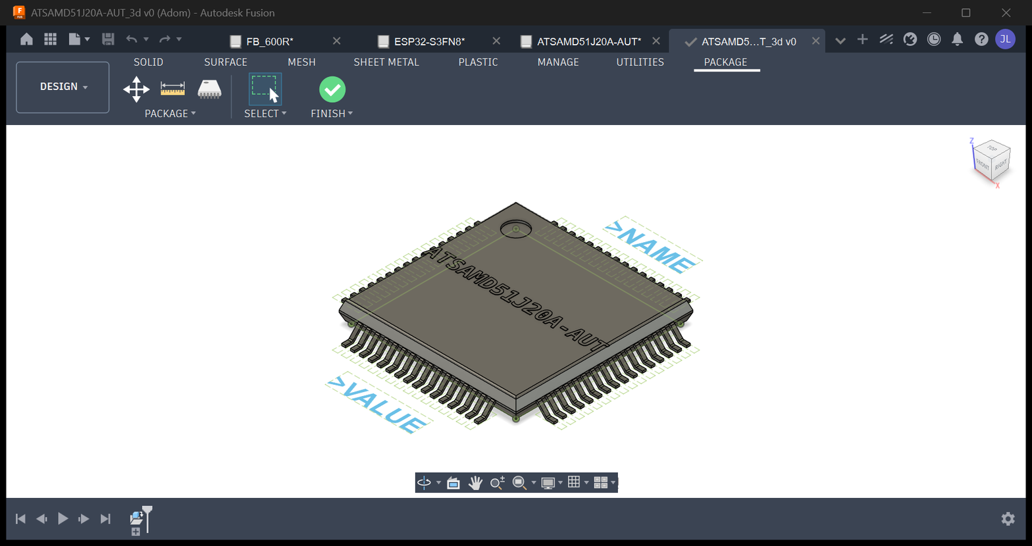The width and height of the screenshot is (1032, 546).
Task: Open the Job Status clock icon
Action: [934, 39]
